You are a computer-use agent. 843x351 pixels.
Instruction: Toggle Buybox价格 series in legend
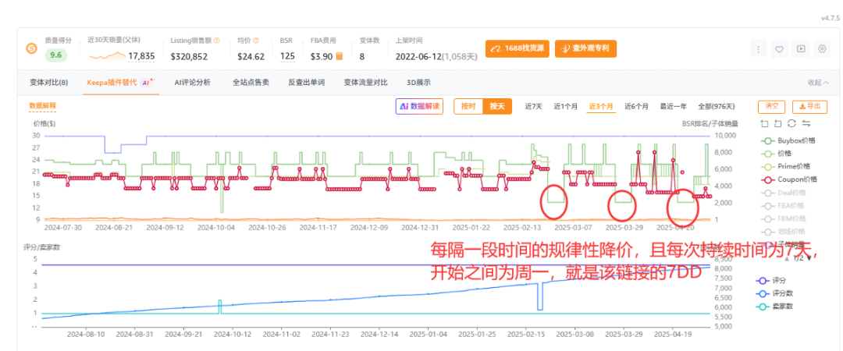click(x=789, y=141)
